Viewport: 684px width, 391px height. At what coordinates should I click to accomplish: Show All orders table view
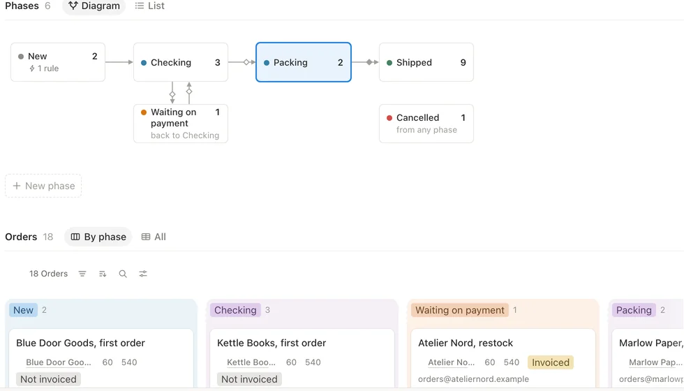[x=154, y=237]
